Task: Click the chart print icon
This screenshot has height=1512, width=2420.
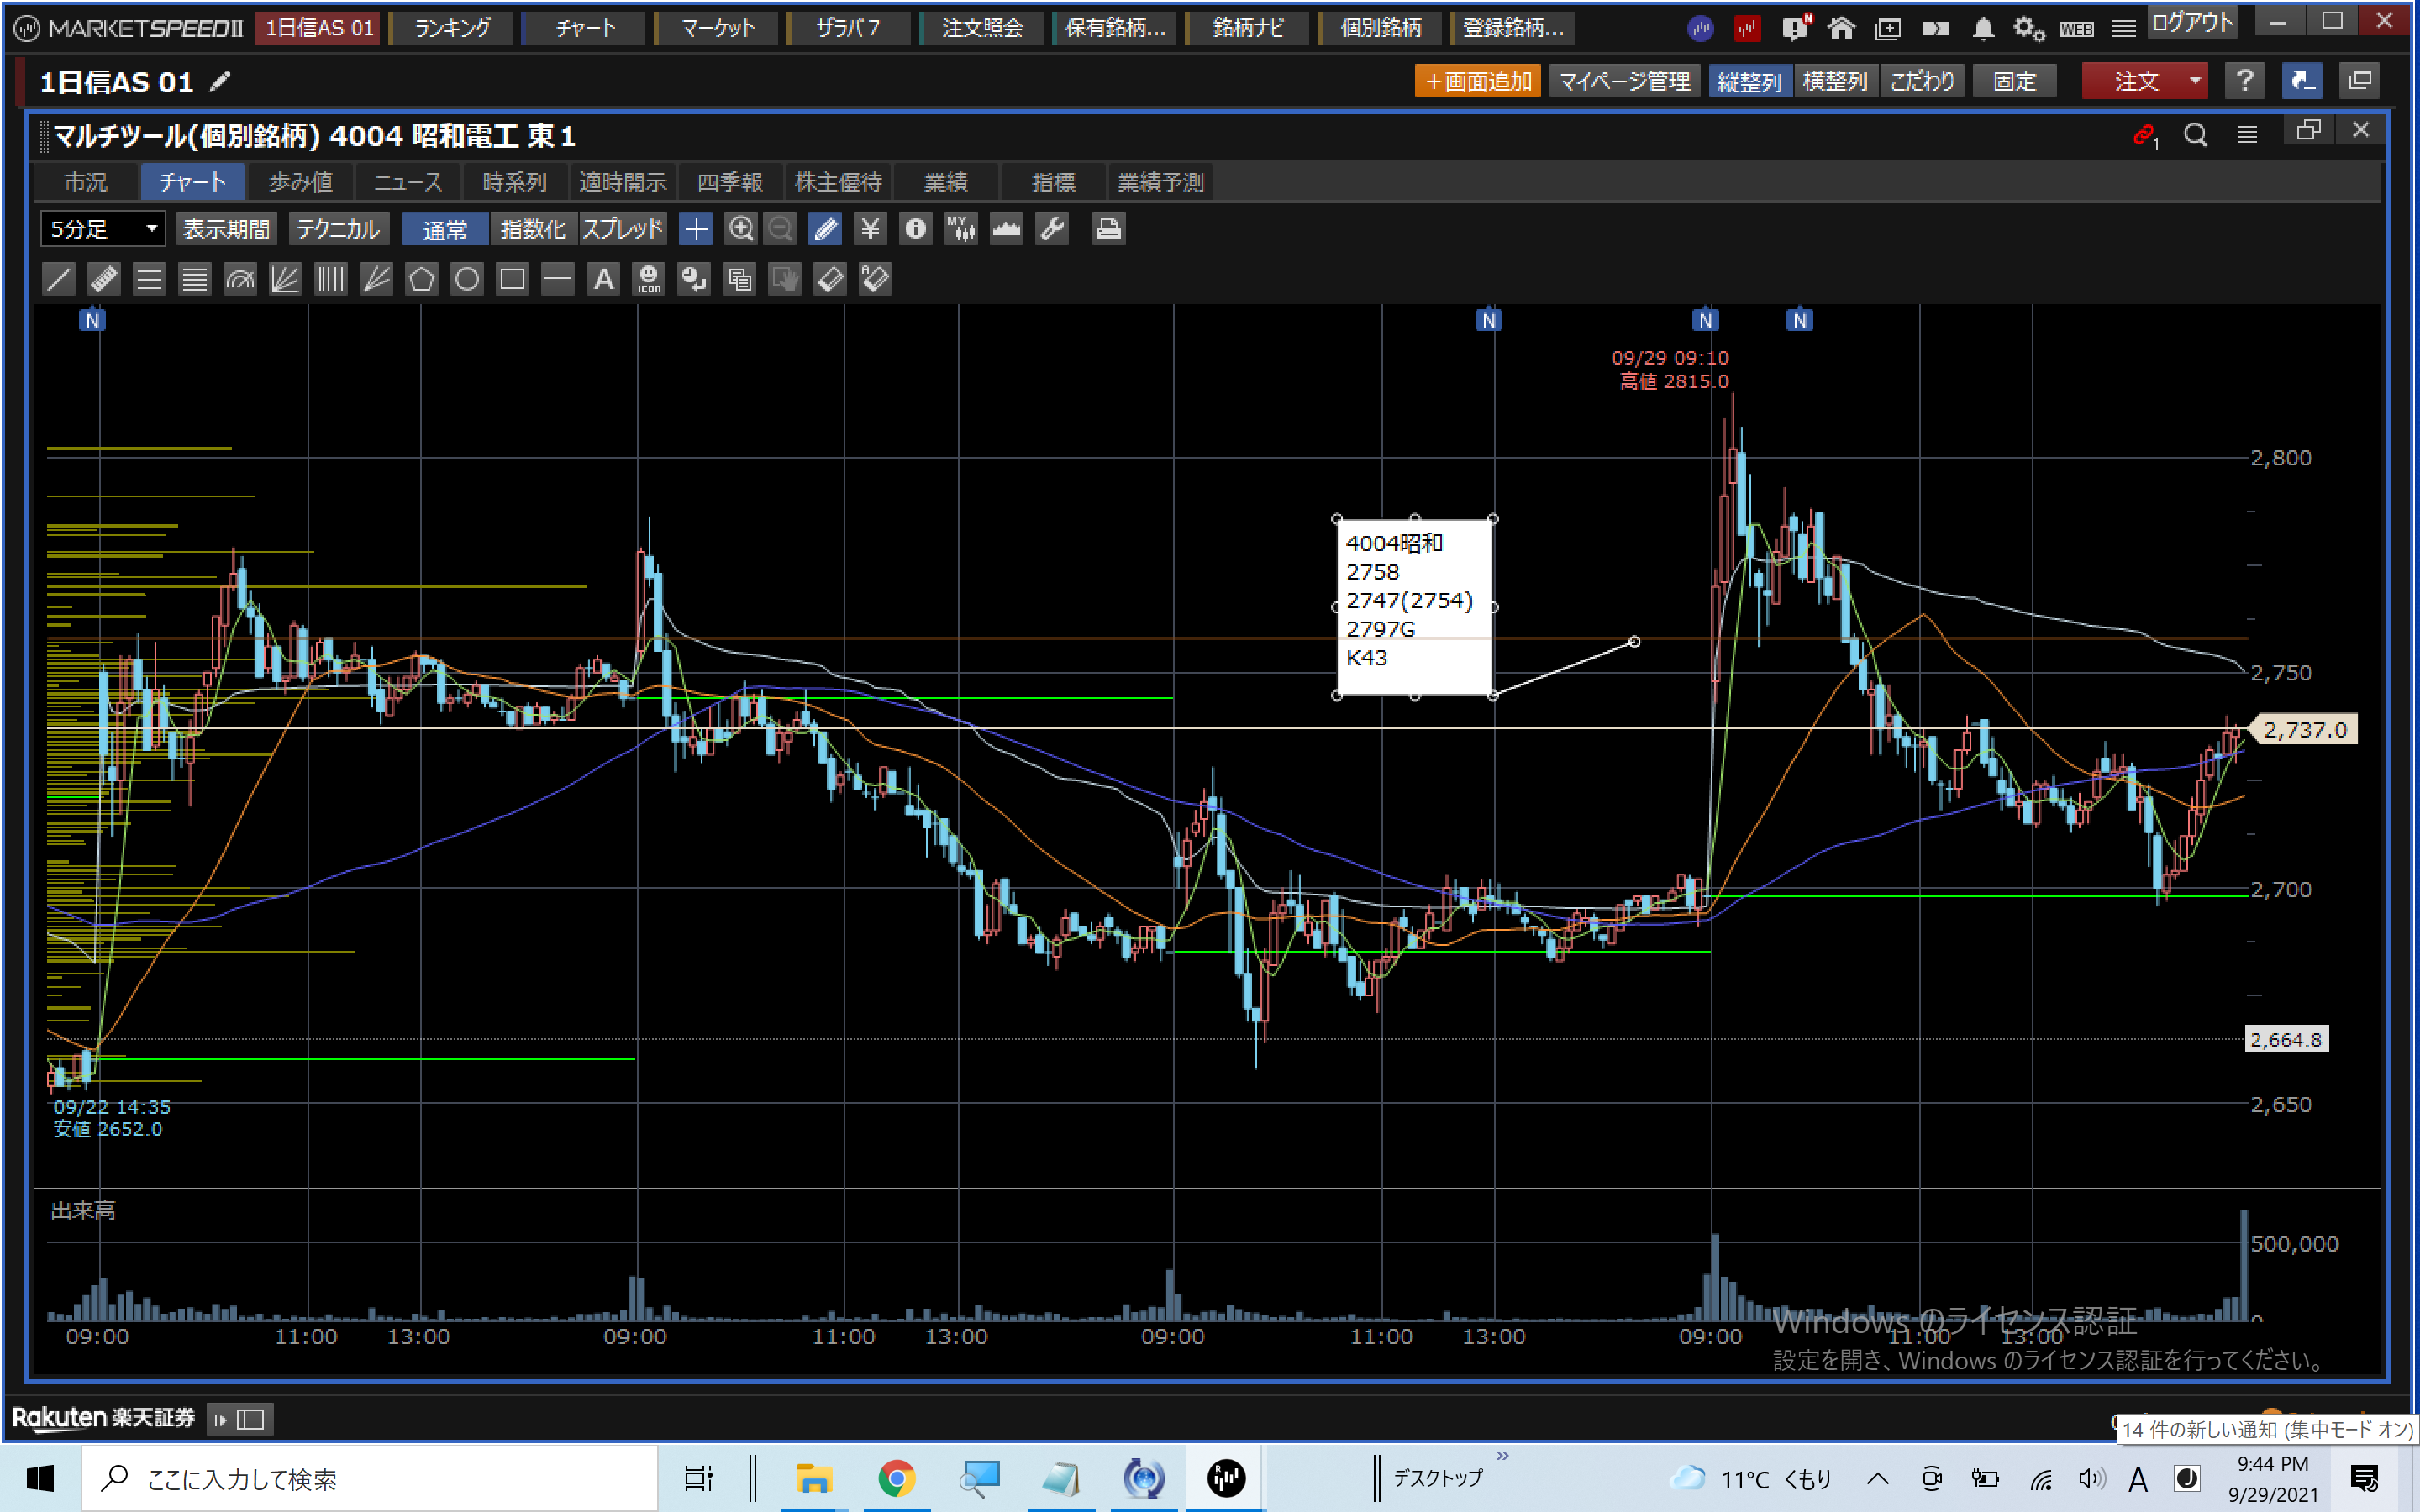Action: click(x=1107, y=229)
